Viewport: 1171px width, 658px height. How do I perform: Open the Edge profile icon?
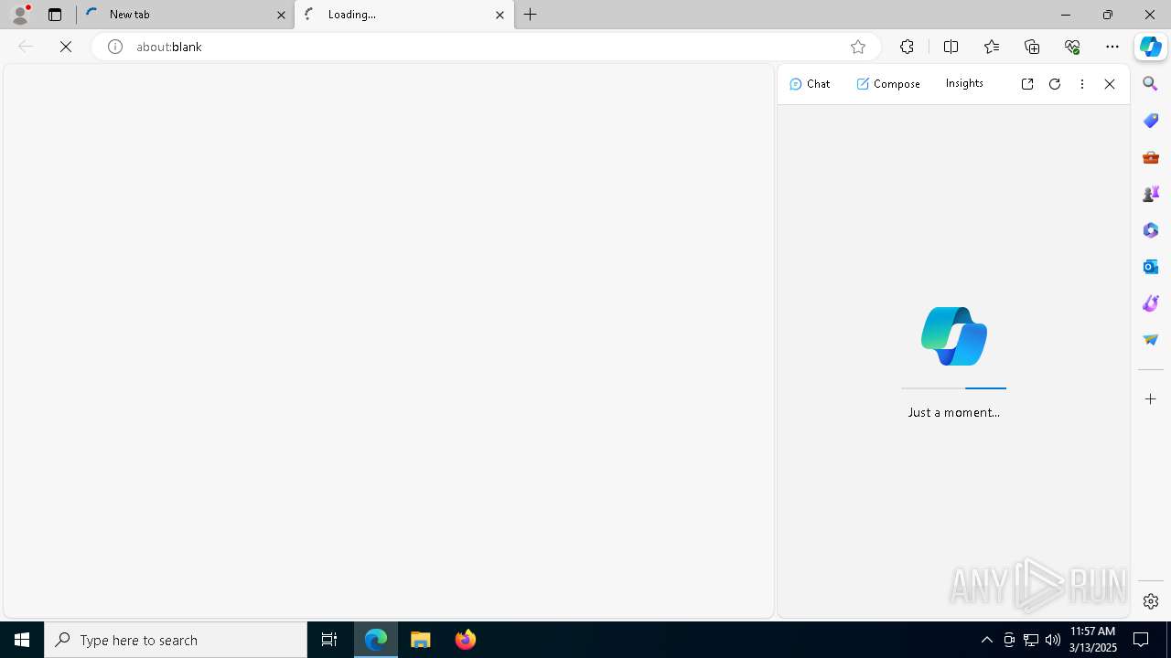tap(20, 15)
